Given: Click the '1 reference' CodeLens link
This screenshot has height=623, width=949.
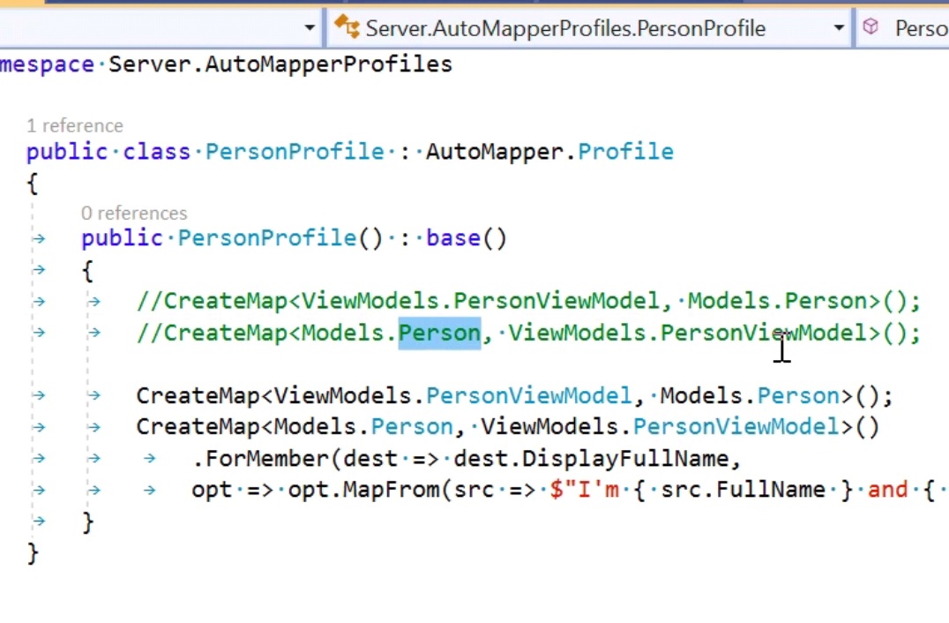Looking at the screenshot, I should pyautogui.click(x=75, y=126).
